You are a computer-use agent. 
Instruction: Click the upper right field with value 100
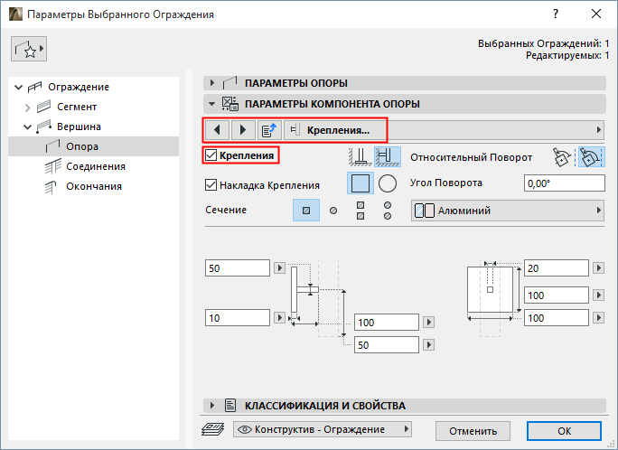coord(557,295)
